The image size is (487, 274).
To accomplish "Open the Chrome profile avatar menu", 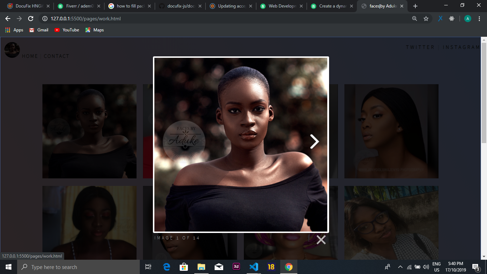I will [467, 18].
